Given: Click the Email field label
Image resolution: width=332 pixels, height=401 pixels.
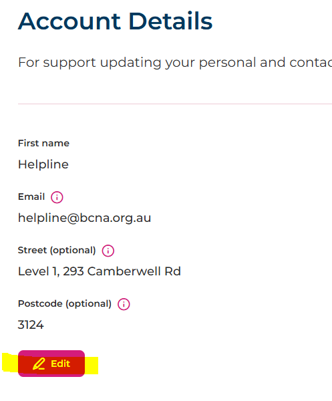Looking at the screenshot, I should coord(31,196).
